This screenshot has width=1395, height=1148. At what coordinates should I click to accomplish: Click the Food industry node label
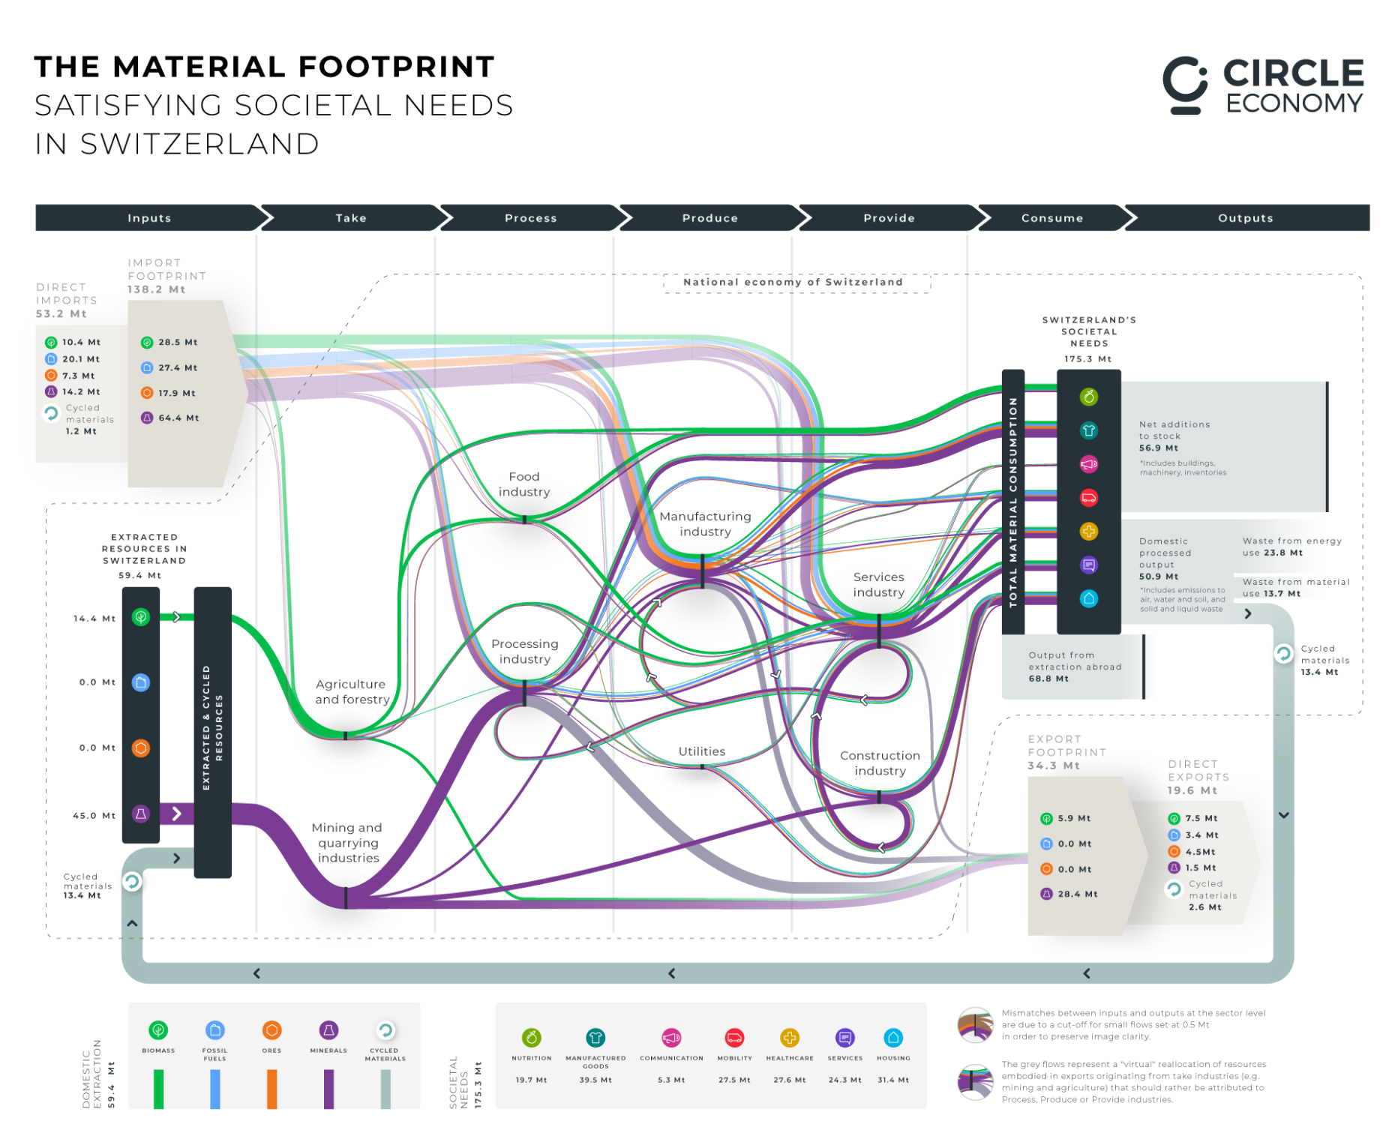(x=524, y=484)
